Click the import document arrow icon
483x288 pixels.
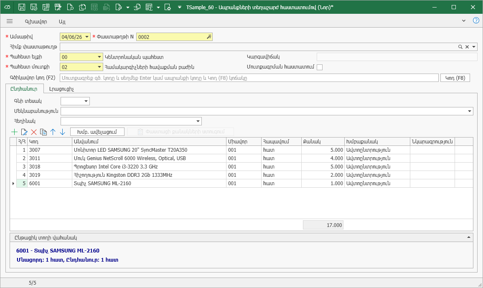(137, 7)
